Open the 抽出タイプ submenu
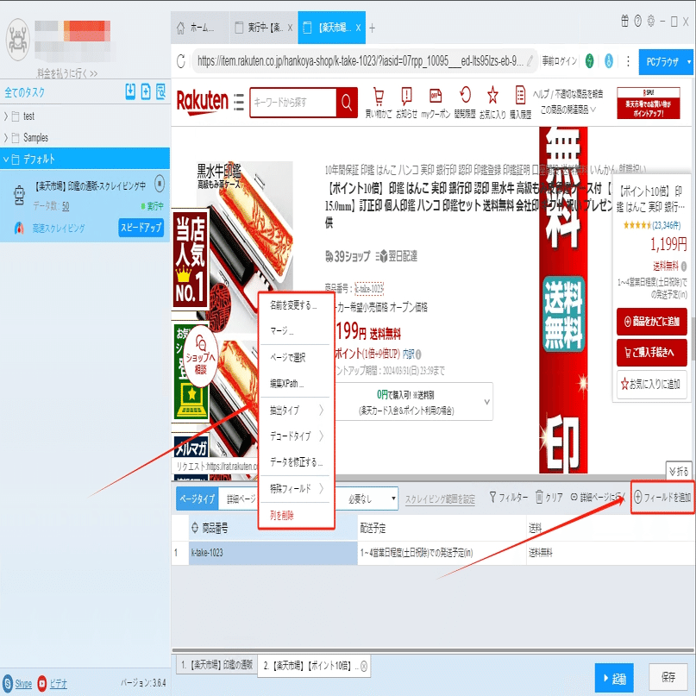696x696 pixels. [x=295, y=411]
